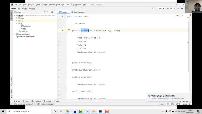Image resolution: width=202 pixels, height=114 pixels.
Task: Click the Build Project hammer icon
Action: (x=153, y=9)
